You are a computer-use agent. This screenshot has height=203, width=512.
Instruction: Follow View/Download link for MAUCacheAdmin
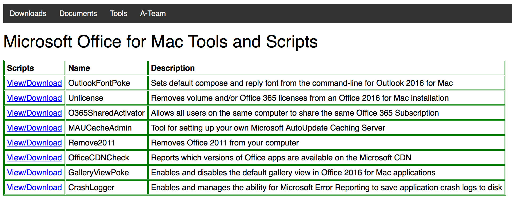pos(34,128)
